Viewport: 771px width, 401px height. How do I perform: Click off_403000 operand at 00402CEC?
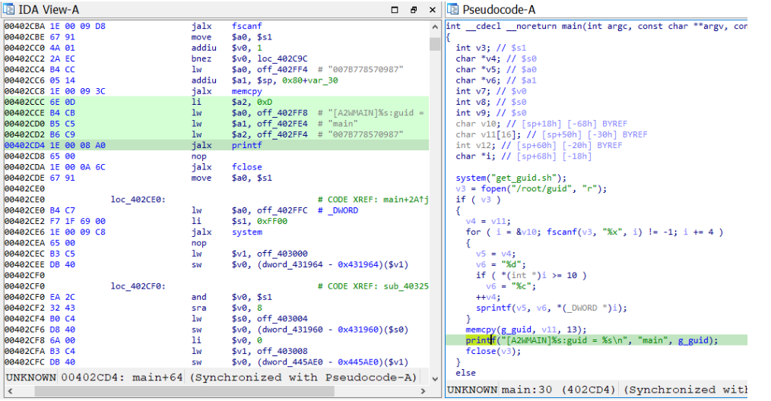(282, 253)
